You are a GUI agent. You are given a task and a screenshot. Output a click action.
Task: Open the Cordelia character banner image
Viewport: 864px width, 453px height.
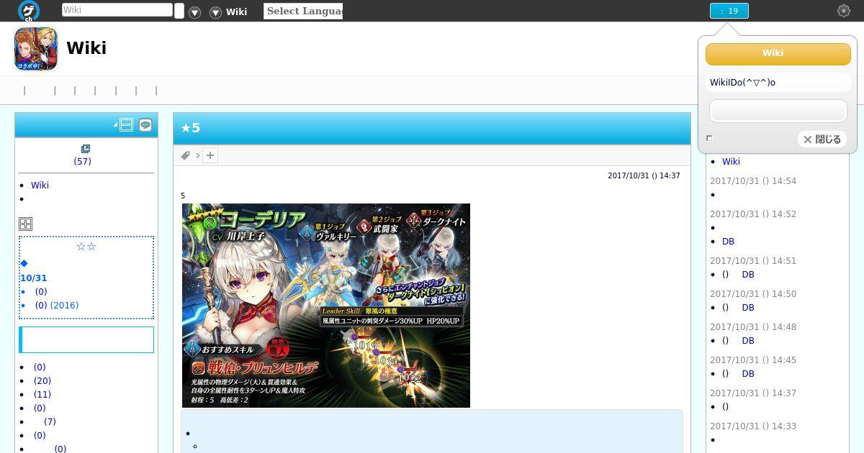click(x=326, y=306)
